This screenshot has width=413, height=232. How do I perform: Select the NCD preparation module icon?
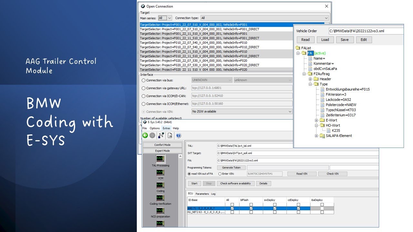[x=160, y=211]
